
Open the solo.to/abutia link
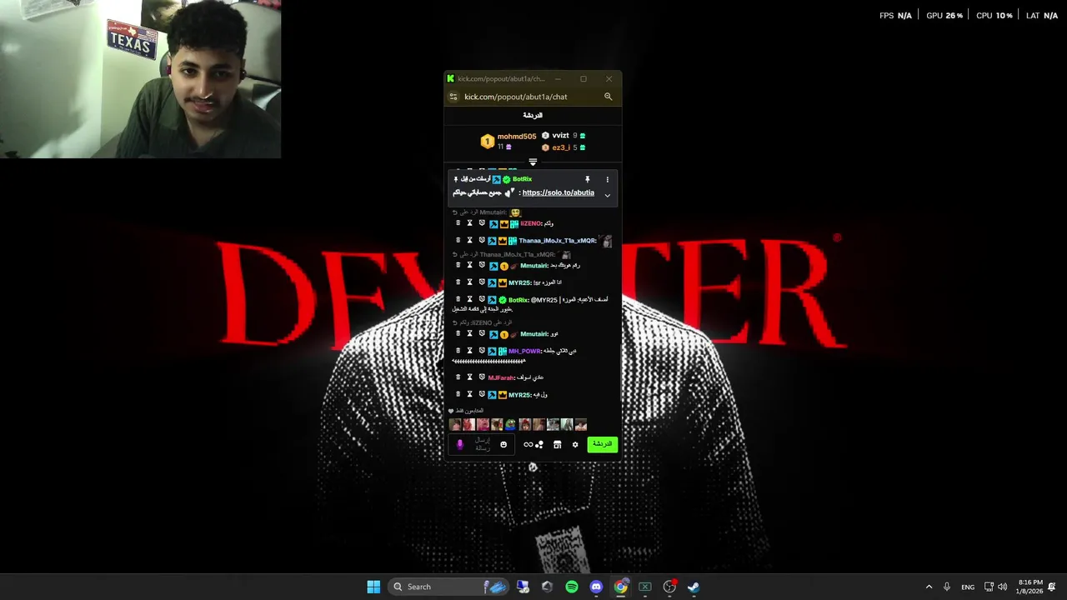[x=558, y=192]
